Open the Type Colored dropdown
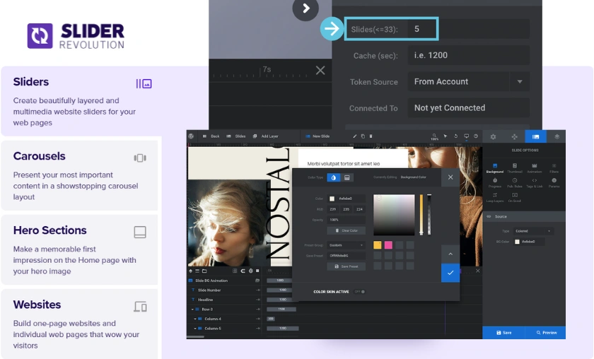594x359 pixels. [x=533, y=231]
